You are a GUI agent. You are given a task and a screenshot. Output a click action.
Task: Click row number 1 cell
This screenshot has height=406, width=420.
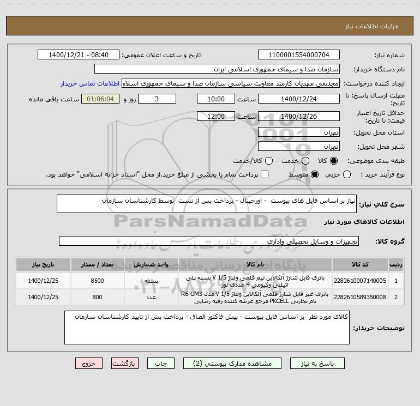click(396, 281)
